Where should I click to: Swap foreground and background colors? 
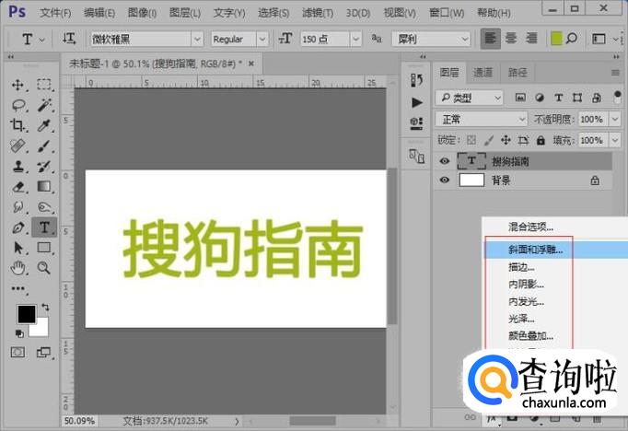(46, 308)
